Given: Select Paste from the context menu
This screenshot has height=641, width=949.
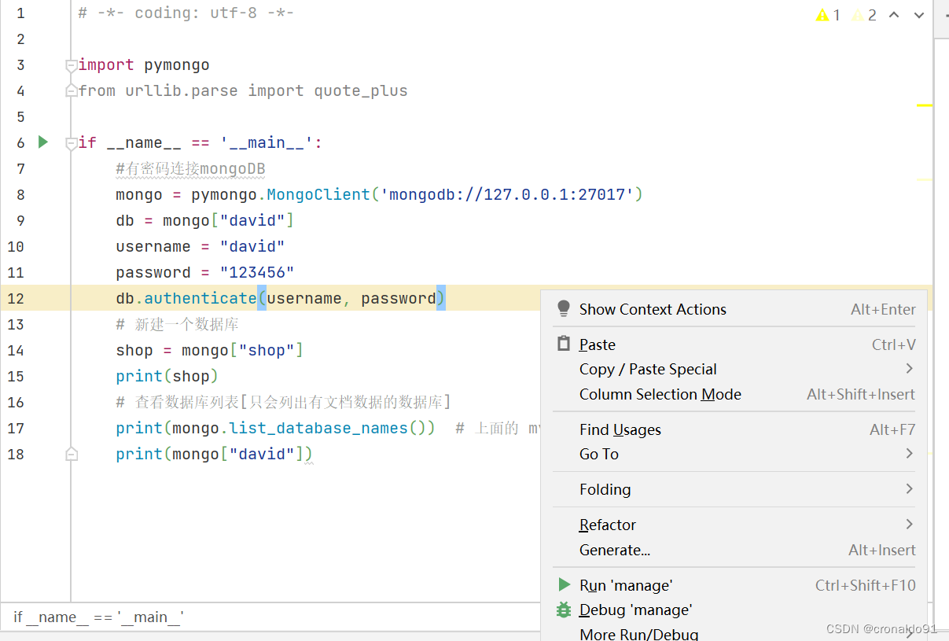Looking at the screenshot, I should pyautogui.click(x=735, y=344).
